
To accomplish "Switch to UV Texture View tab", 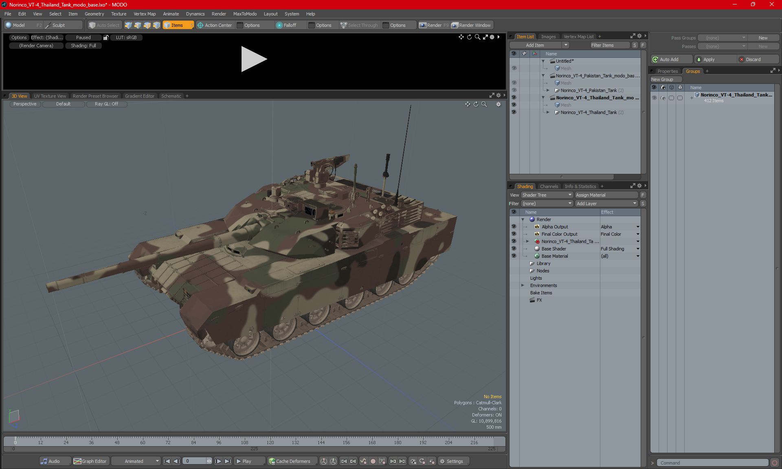I will coord(50,96).
